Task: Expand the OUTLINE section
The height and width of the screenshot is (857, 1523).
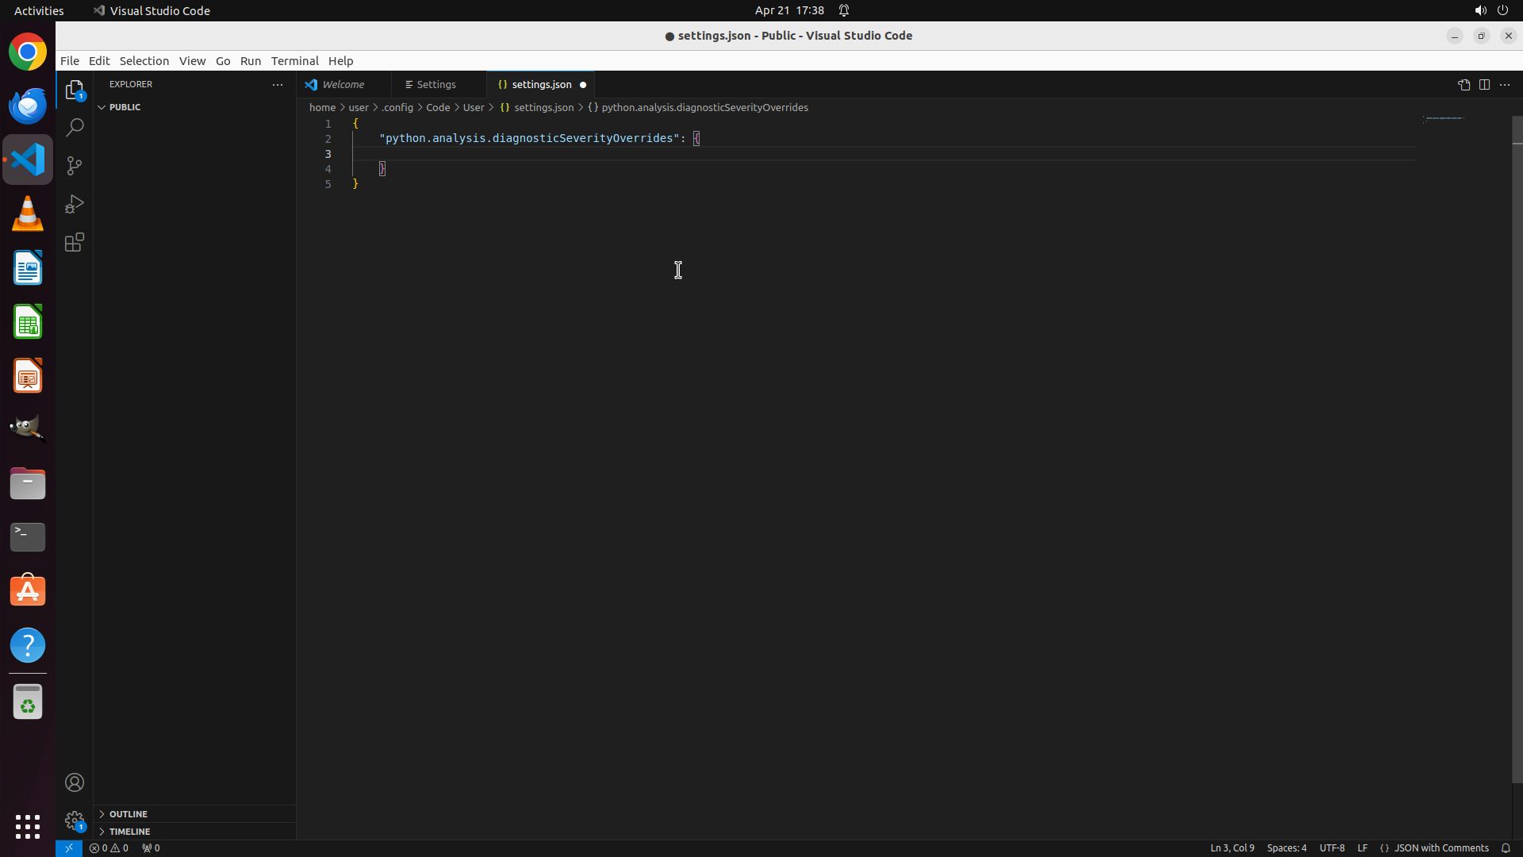Action: (128, 814)
